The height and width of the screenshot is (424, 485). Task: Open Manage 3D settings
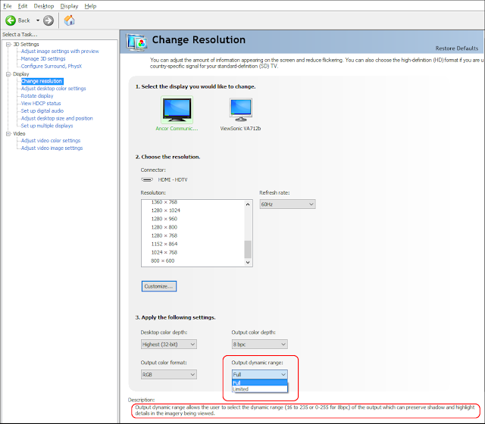coord(43,59)
